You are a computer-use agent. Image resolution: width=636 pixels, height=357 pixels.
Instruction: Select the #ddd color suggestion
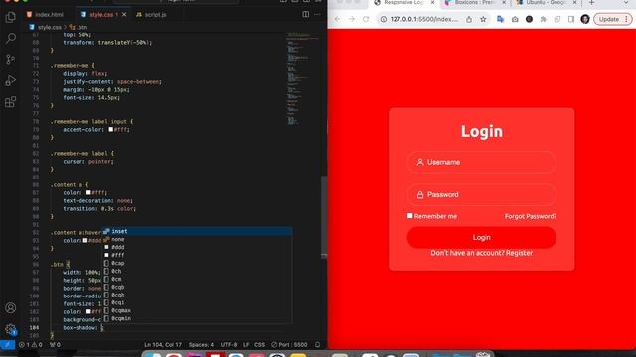pos(197,247)
